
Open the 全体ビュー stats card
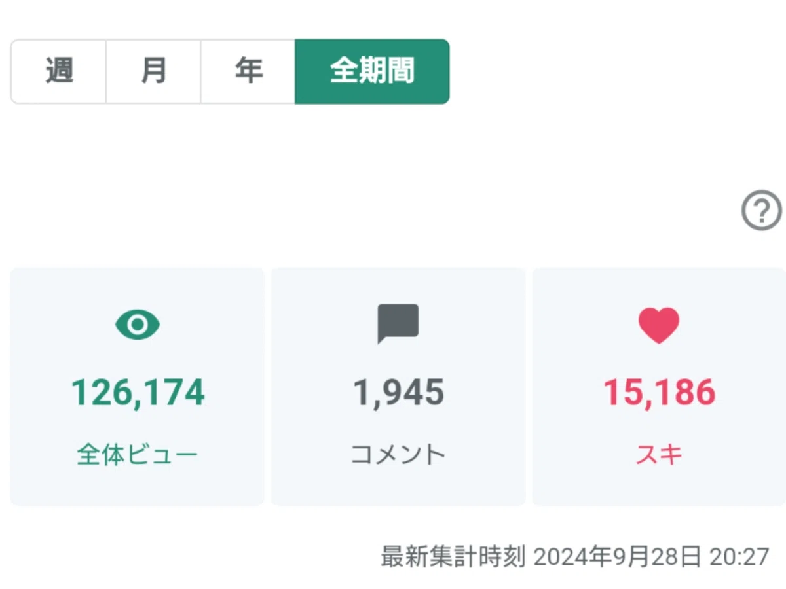click(x=138, y=386)
